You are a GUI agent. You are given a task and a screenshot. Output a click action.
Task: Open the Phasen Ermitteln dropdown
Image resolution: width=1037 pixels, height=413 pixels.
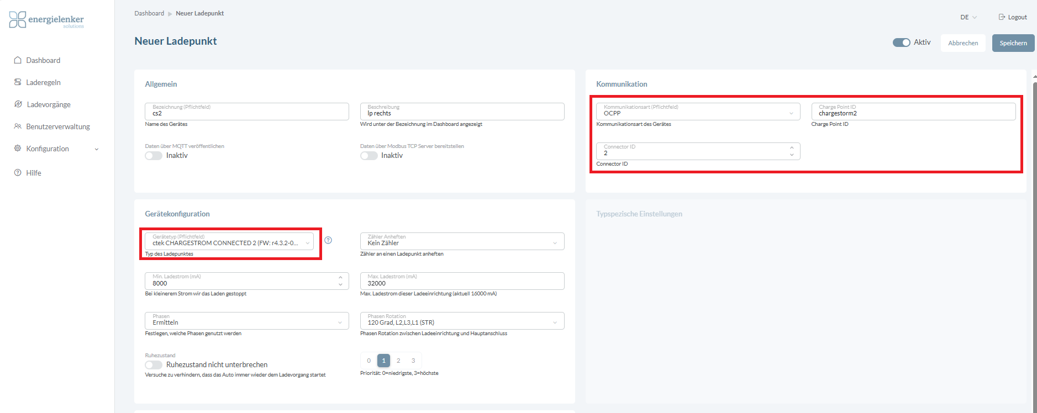tap(247, 321)
